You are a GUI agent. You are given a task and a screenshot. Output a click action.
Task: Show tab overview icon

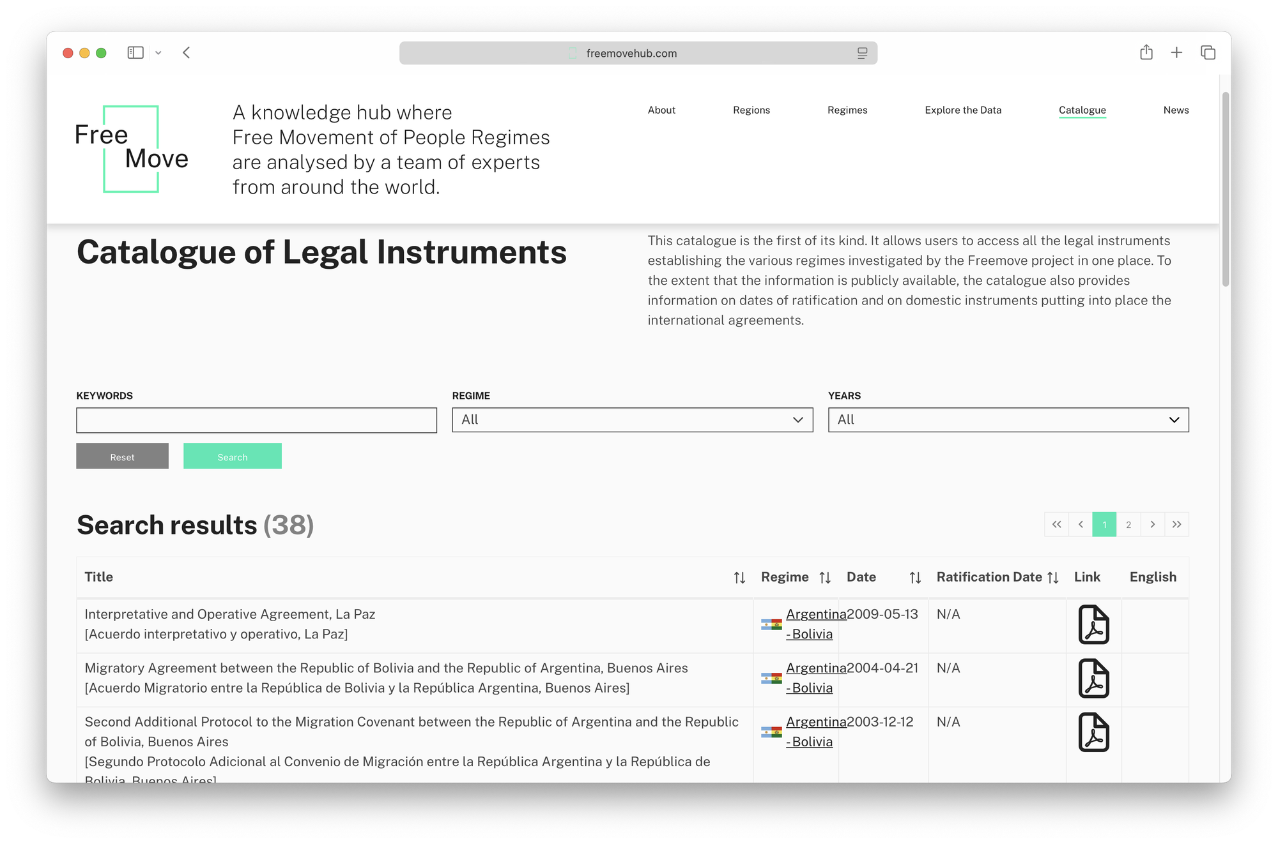[1208, 52]
